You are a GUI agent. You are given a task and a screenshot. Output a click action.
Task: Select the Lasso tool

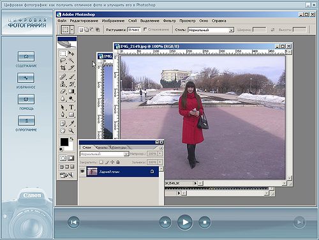pos(63,61)
